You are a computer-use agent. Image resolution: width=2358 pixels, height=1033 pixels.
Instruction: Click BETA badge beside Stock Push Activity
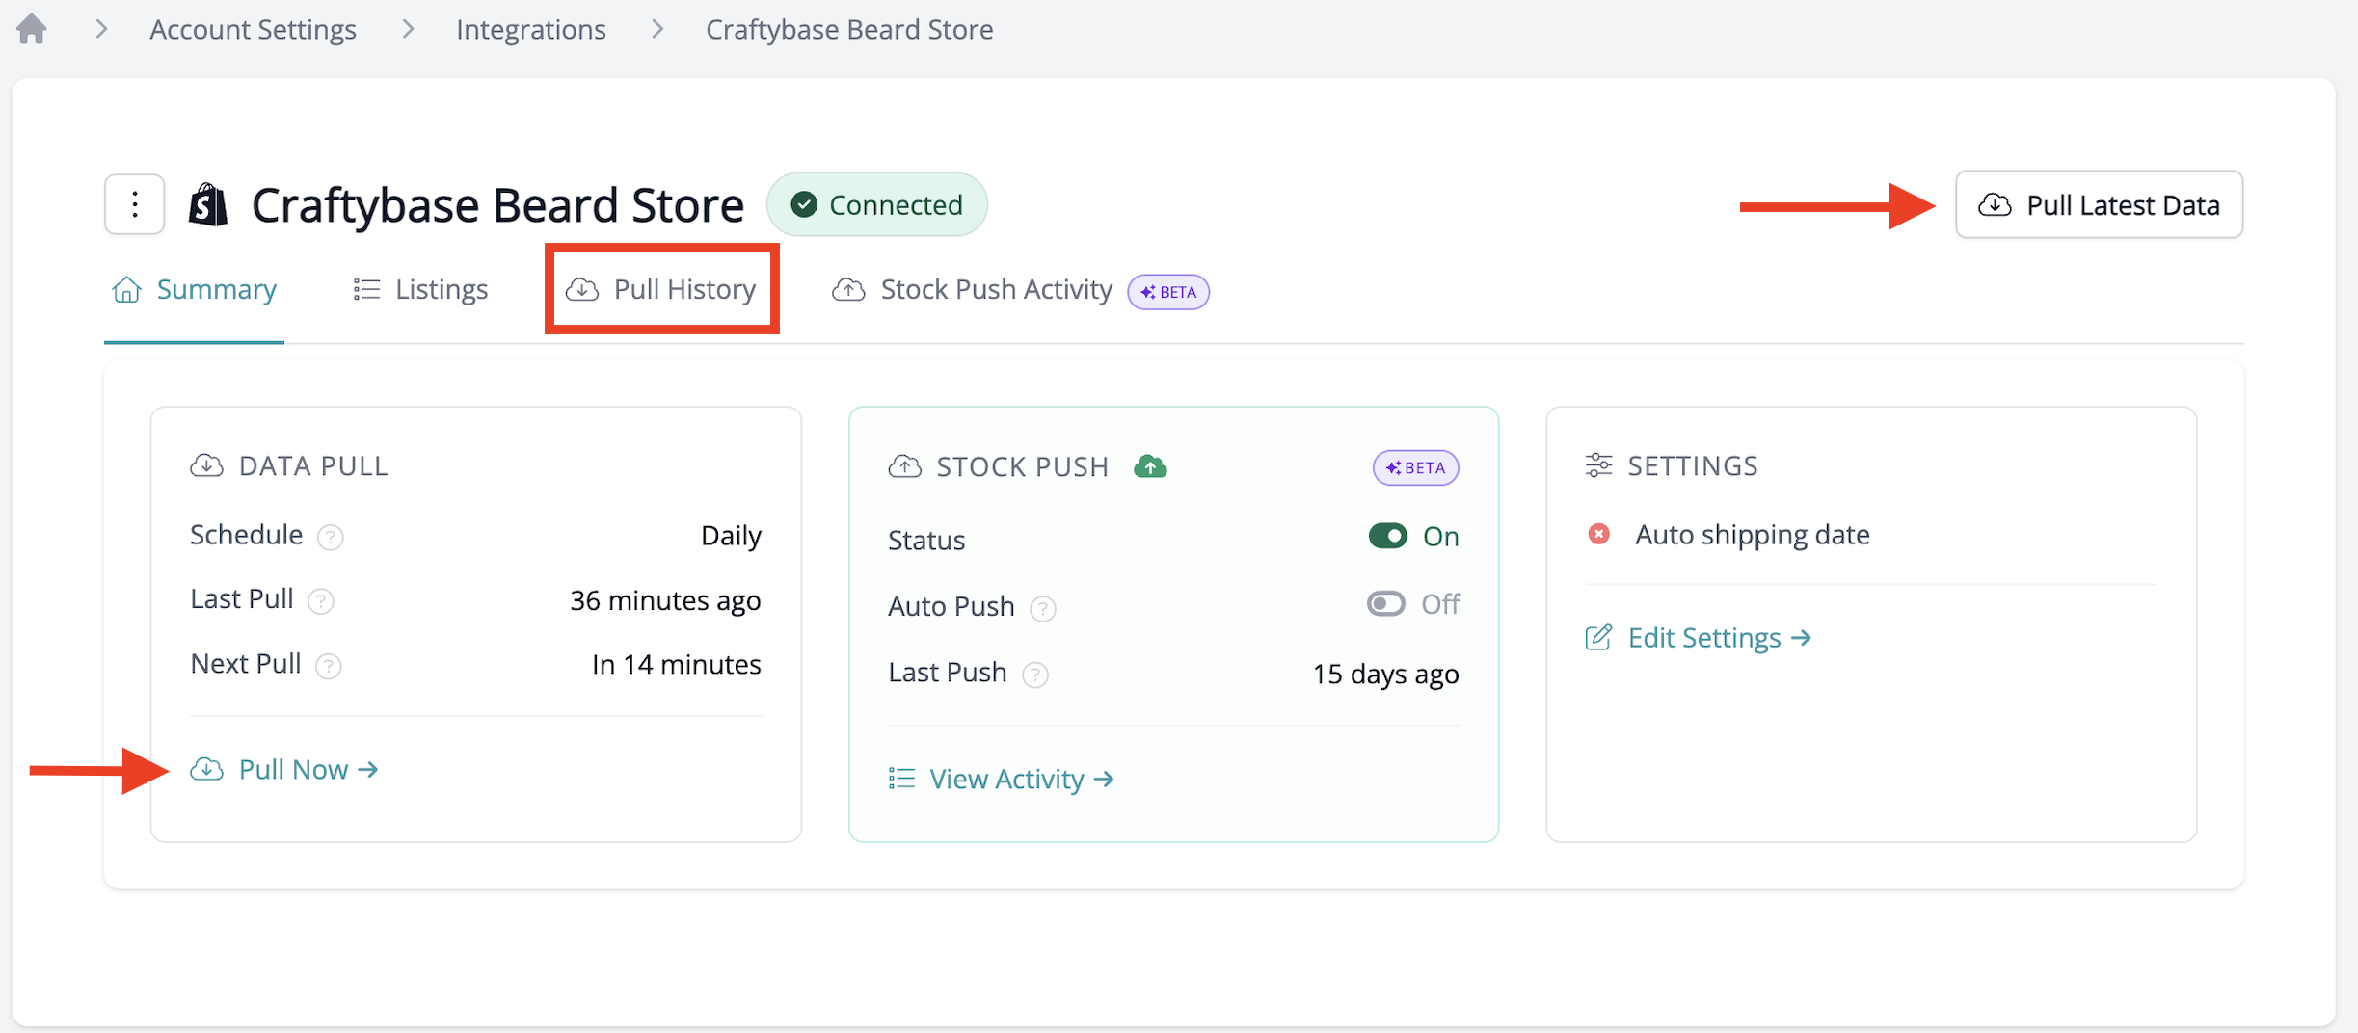pos(1168,291)
